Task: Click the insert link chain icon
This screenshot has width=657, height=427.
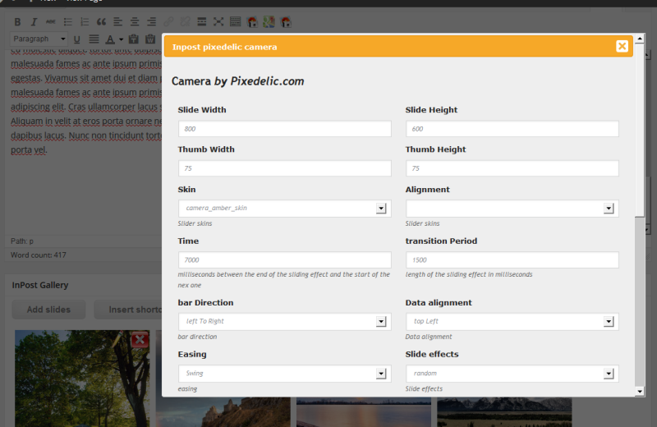Action: pos(168,22)
